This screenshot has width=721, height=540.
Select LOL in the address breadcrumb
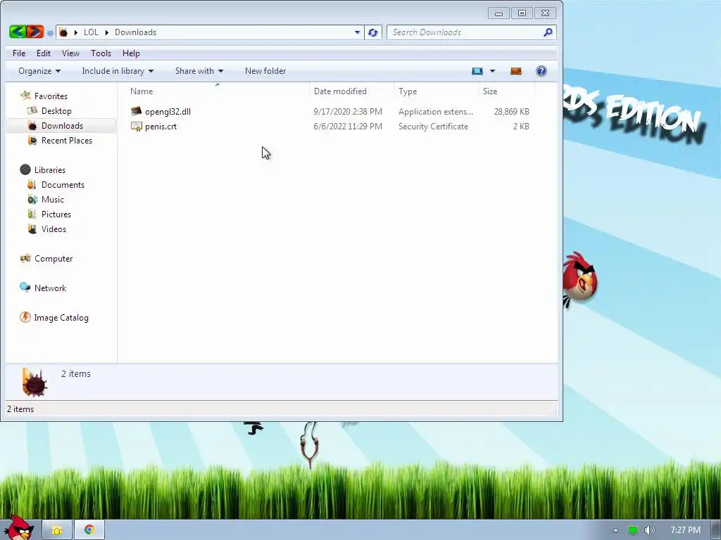[x=91, y=32]
